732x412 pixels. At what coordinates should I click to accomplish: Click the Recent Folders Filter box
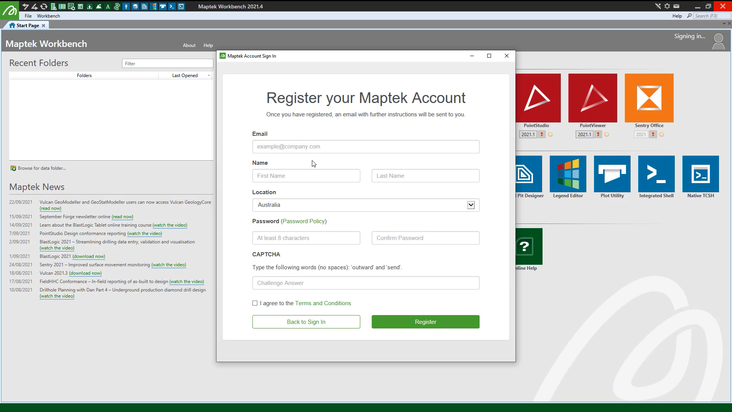tap(167, 63)
